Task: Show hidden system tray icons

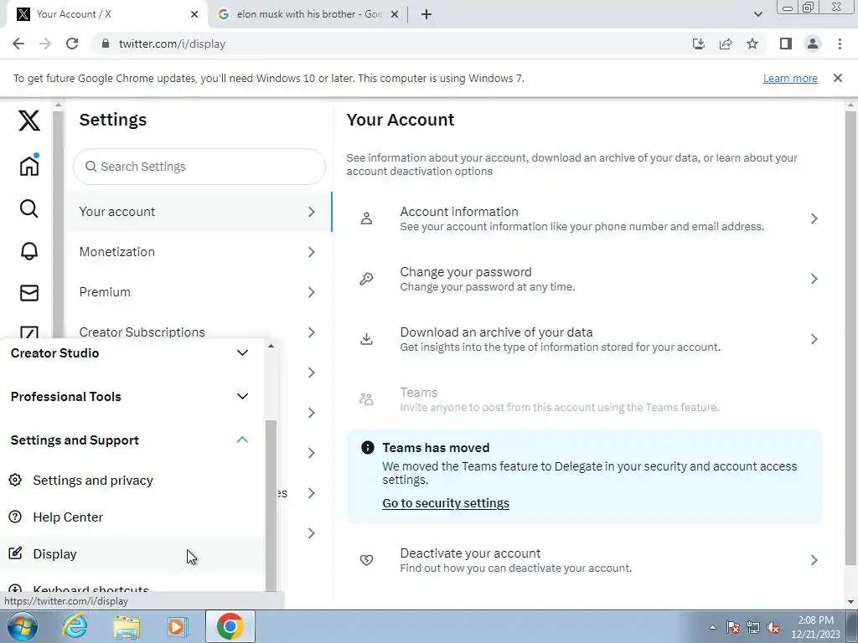Action: (x=712, y=628)
